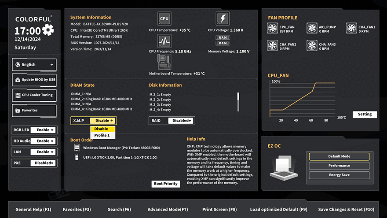Click the Memory Voltage 1.100 V reading

click(229, 52)
